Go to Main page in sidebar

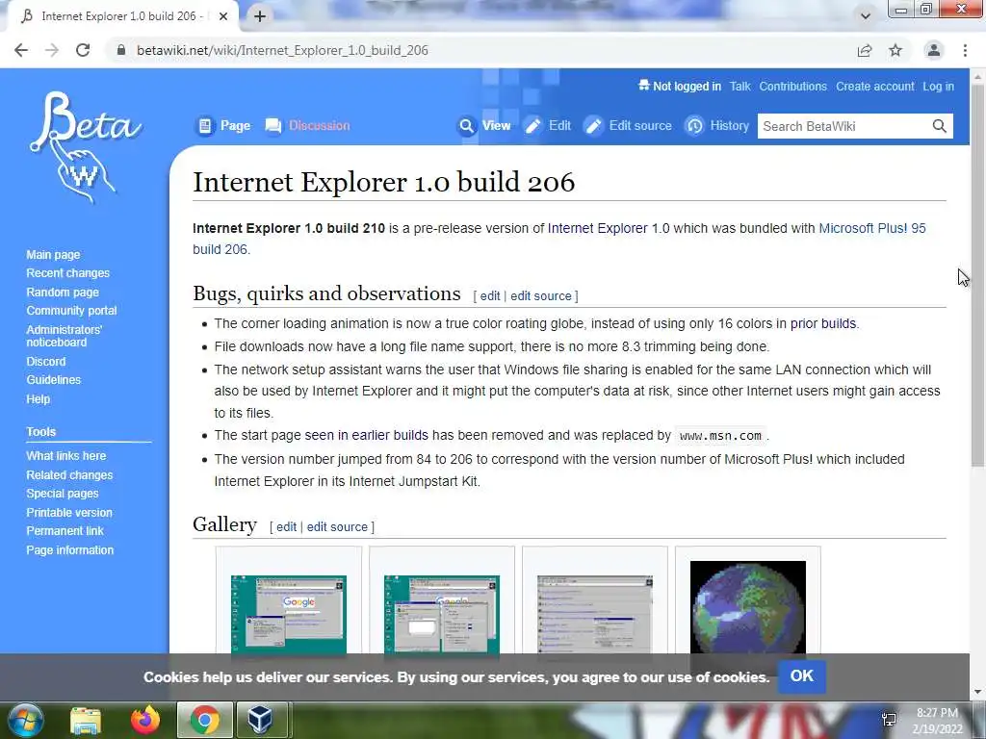click(53, 254)
